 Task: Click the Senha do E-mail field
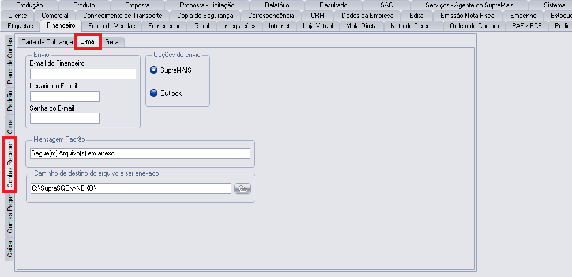click(65, 119)
